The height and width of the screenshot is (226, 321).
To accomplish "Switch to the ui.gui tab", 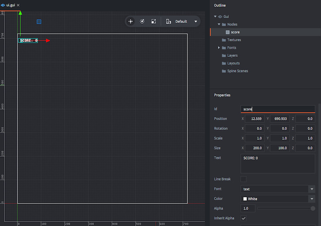I will pyautogui.click(x=10, y=5).
